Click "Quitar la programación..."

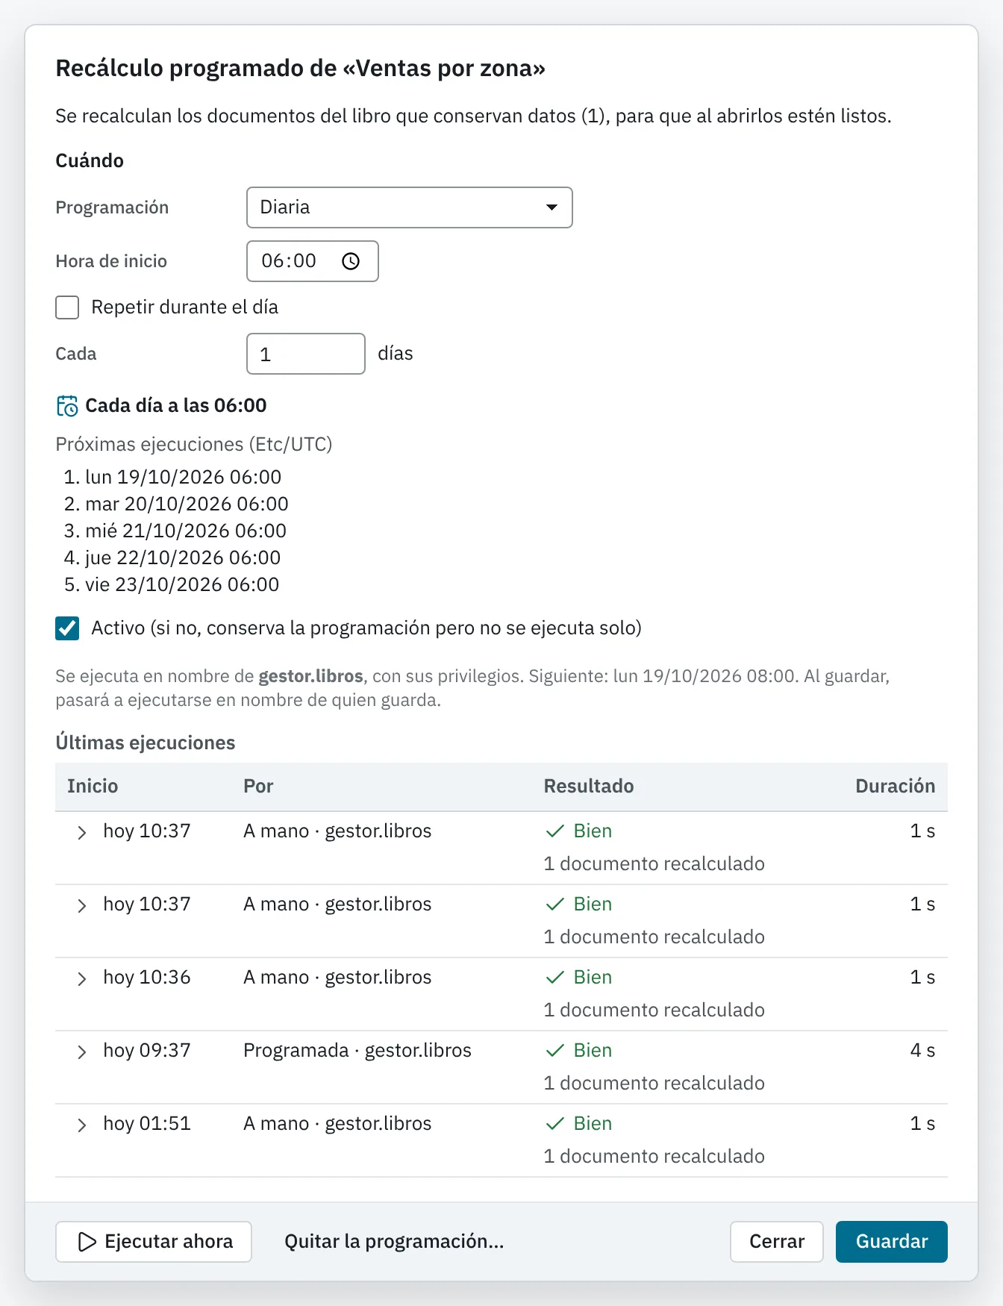394,1242
